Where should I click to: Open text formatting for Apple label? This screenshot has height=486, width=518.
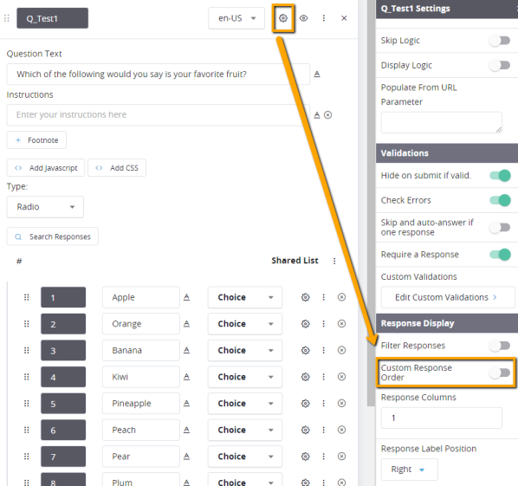coord(186,297)
